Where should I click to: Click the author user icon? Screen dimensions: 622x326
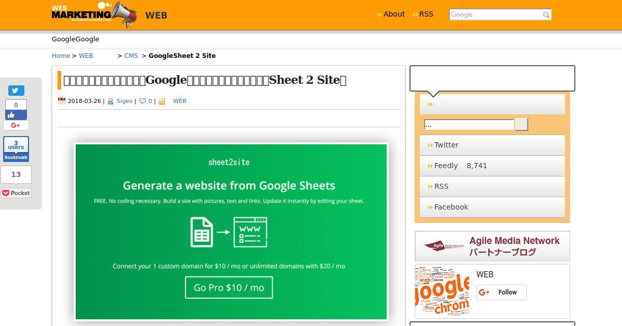tap(110, 101)
